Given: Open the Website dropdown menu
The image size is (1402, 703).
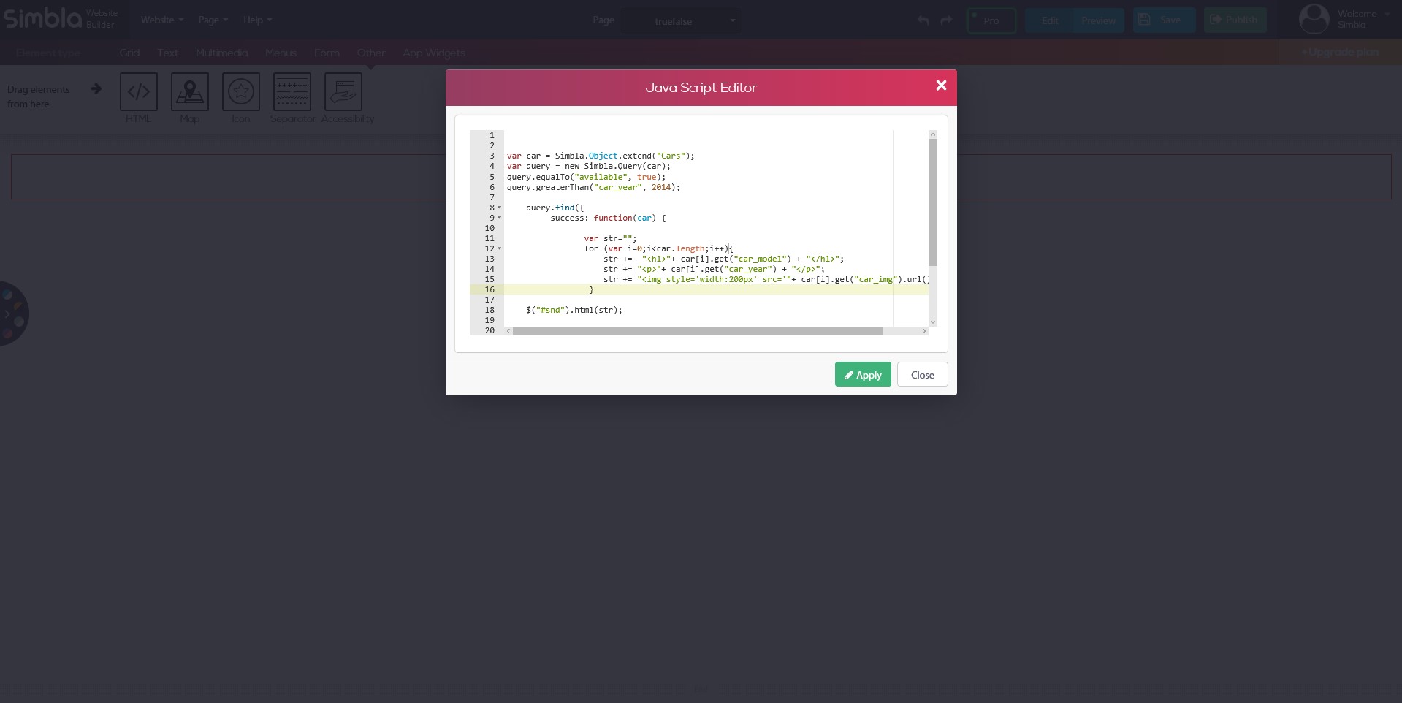Looking at the screenshot, I should tap(162, 20).
